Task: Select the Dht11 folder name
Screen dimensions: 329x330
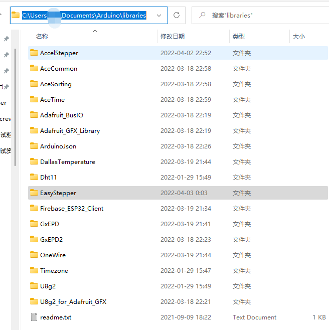Action: tap(49, 178)
